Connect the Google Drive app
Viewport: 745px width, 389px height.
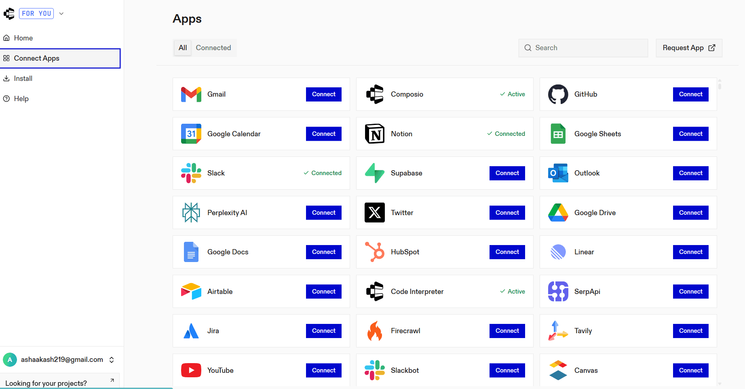click(691, 213)
